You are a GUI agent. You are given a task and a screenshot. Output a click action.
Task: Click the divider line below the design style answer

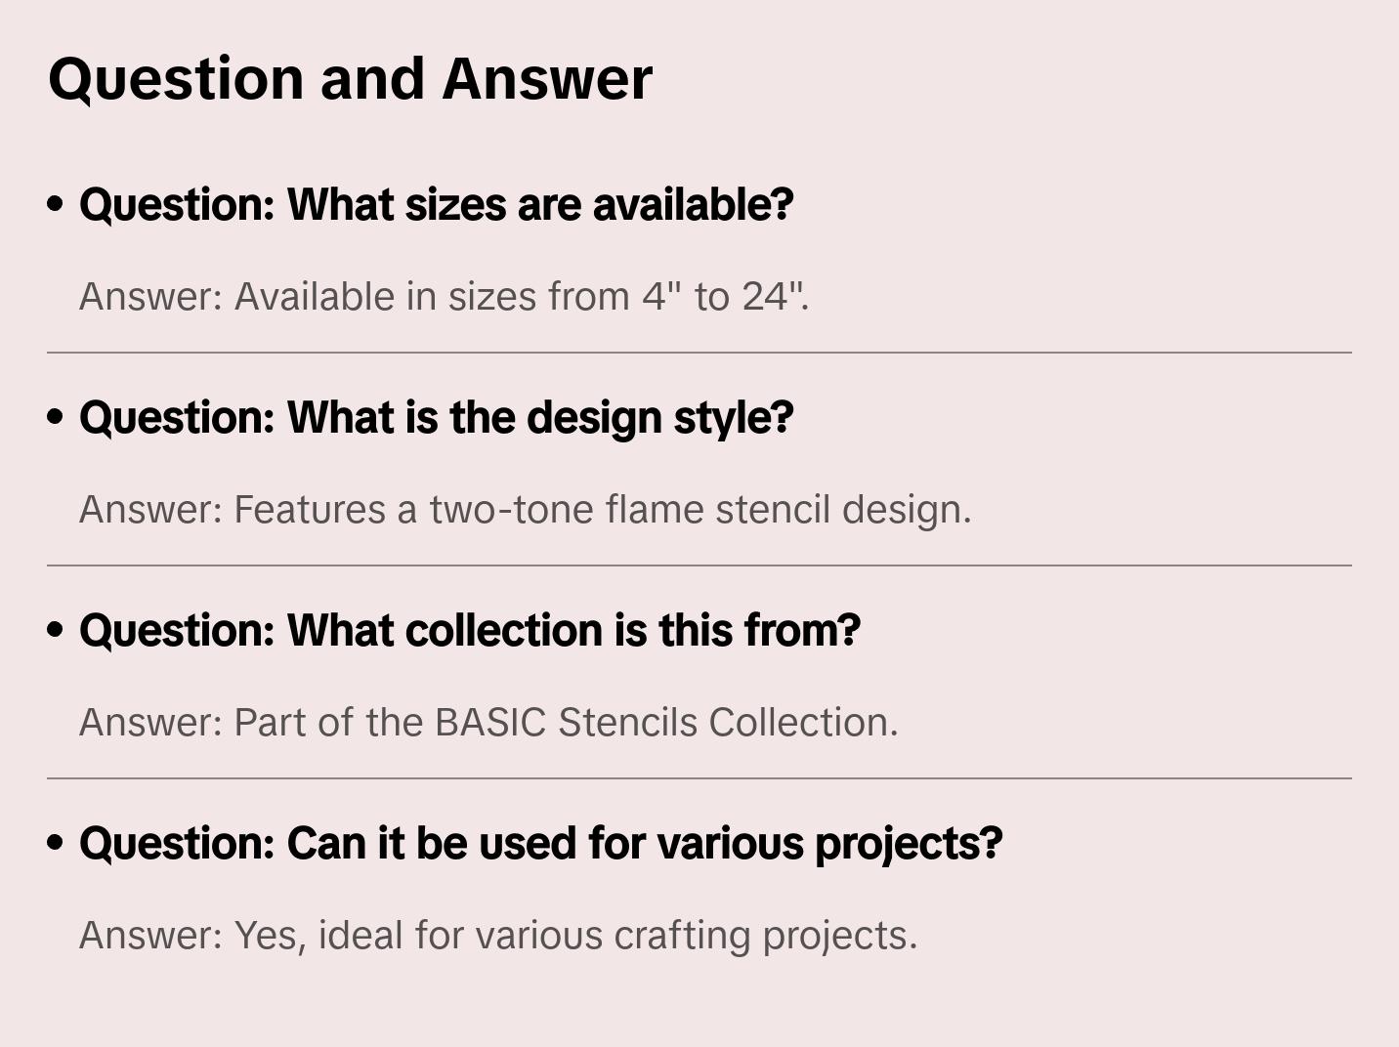click(x=699, y=565)
